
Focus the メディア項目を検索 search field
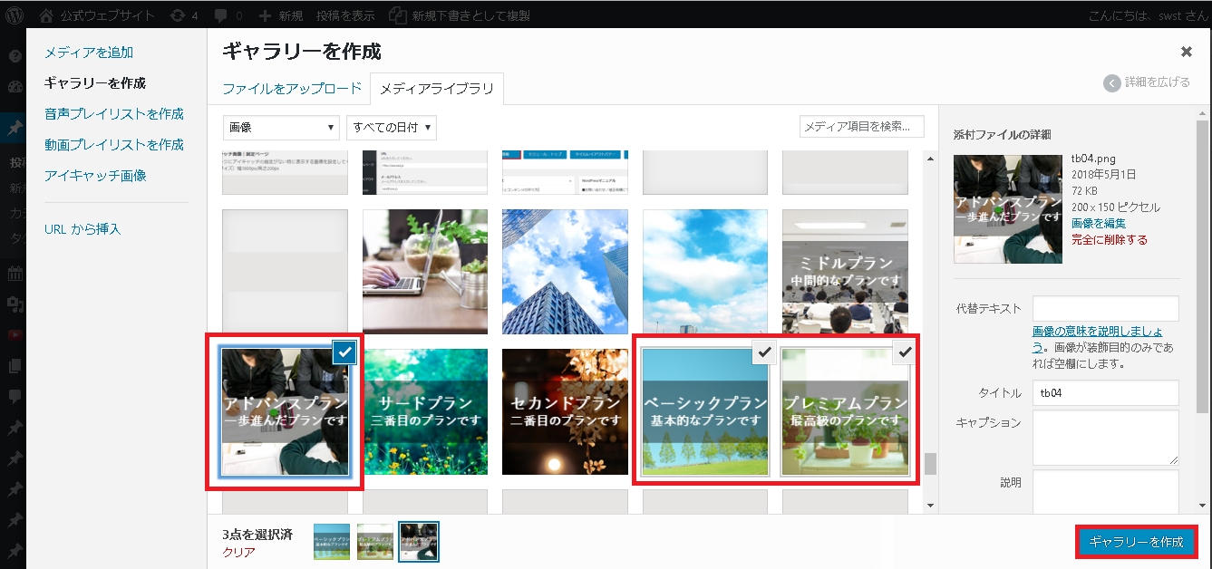point(862,126)
